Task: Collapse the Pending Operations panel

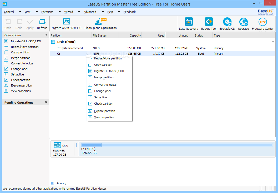Action: point(46,102)
